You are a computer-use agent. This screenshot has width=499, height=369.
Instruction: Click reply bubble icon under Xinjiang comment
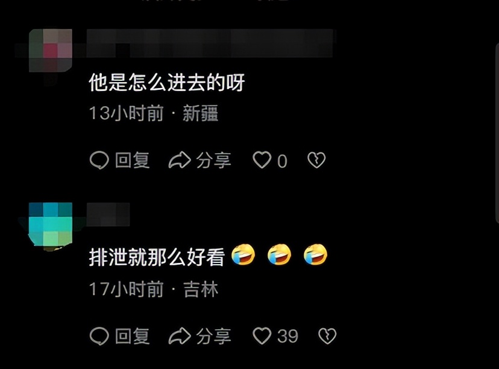click(99, 160)
